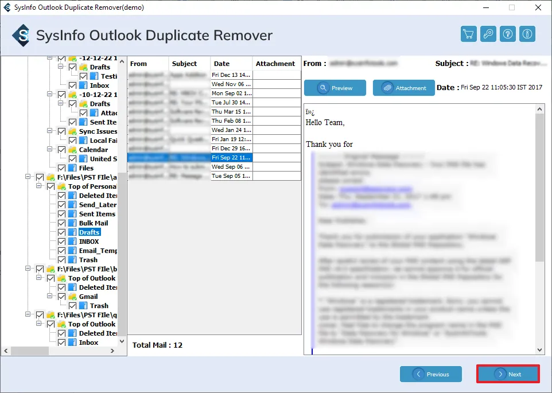Click the Gmail folder icon
Screen dimensions: 552x393
tap(72, 297)
